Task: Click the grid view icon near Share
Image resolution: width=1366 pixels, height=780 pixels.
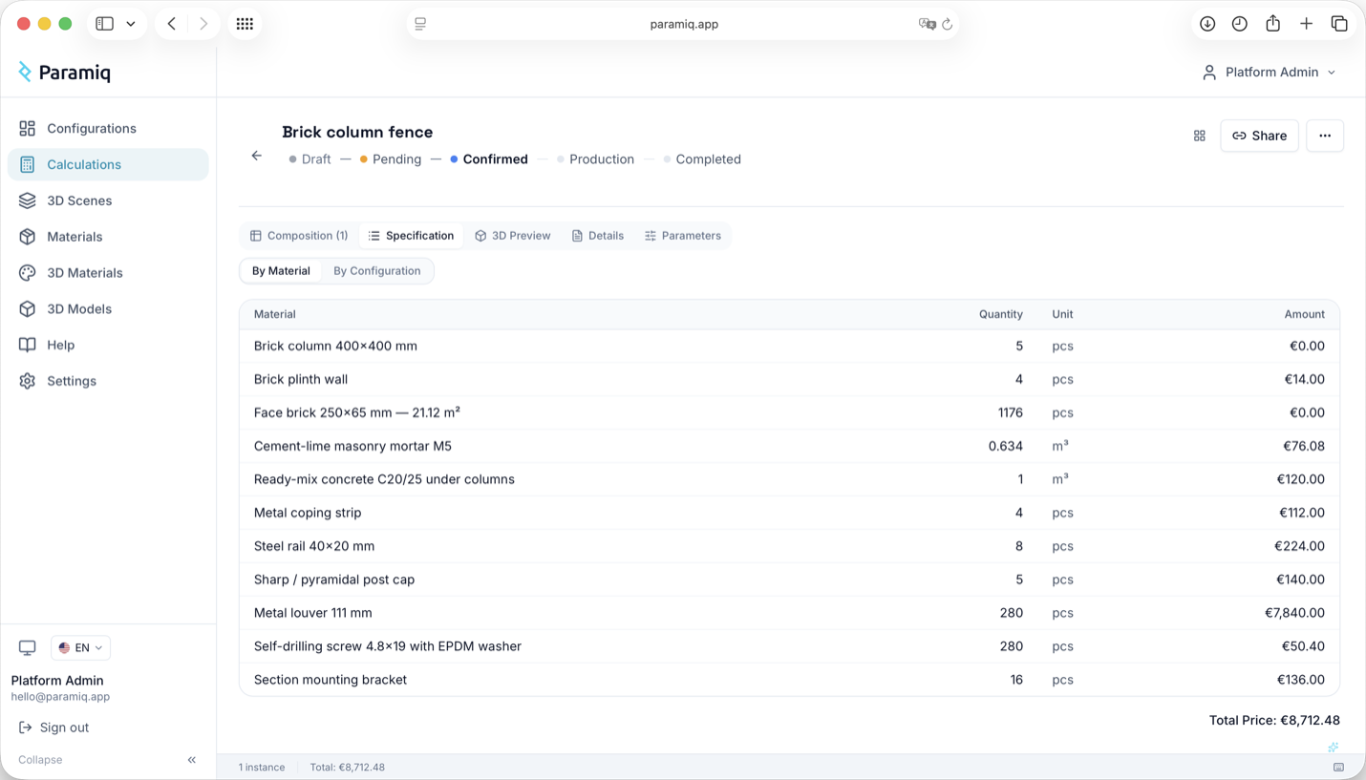Action: coord(1199,136)
